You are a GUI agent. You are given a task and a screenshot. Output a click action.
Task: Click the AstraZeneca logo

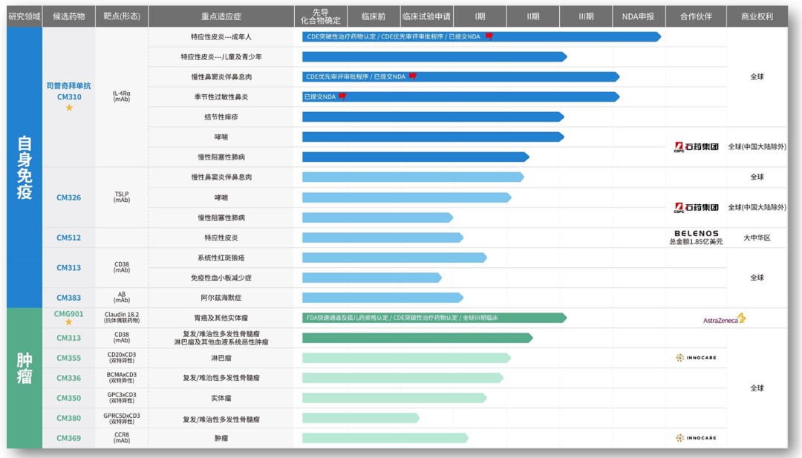tap(724, 319)
